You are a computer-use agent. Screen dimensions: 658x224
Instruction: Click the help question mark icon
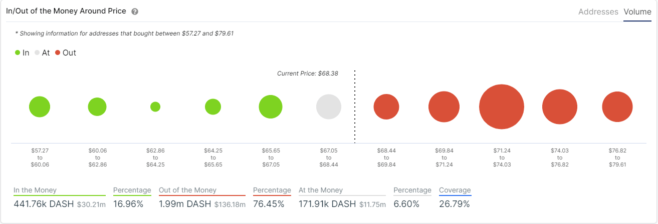pos(135,11)
